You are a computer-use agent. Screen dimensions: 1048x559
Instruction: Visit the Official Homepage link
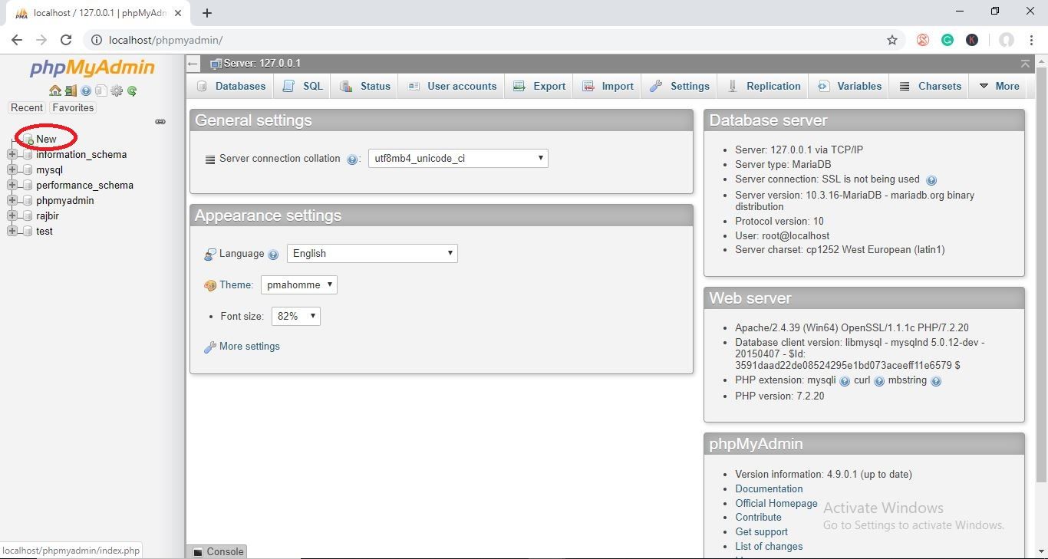pyautogui.click(x=776, y=503)
